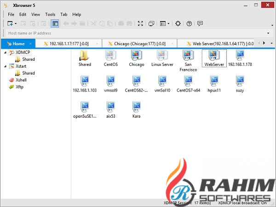Open toolbar options arrow at far right

(x=272, y=25)
